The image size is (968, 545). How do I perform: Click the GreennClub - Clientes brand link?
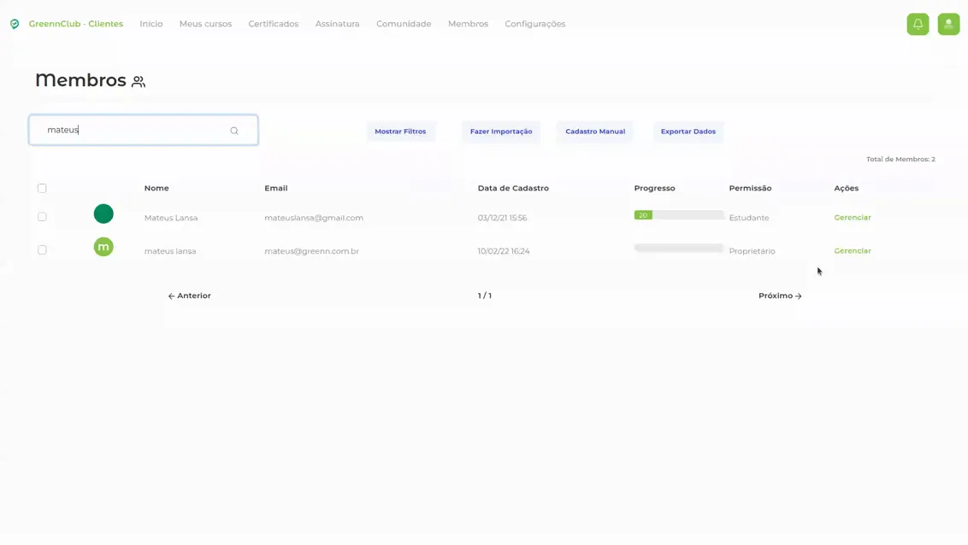[x=76, y=24]
